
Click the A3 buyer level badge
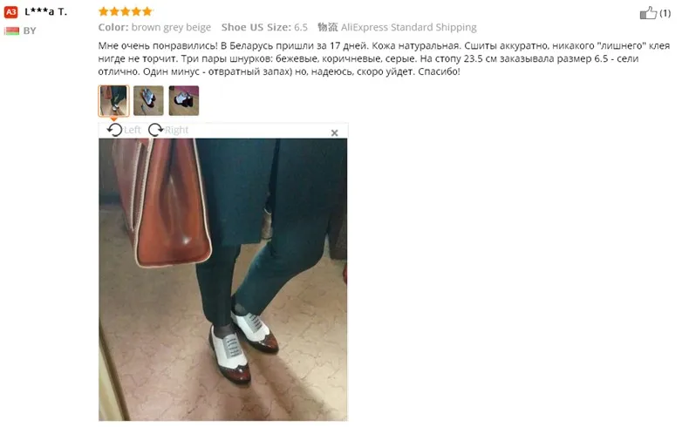11,12
